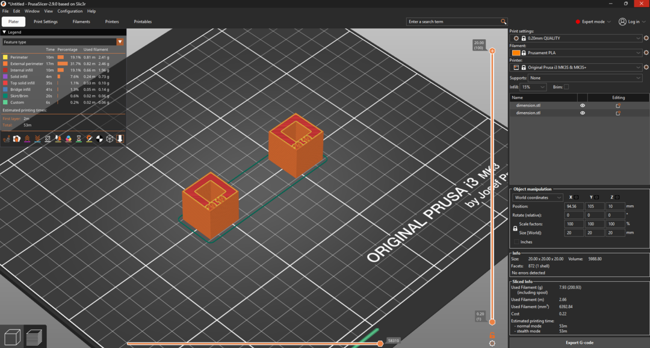Click editing icon for first dimension.stl row
Image resolution: width=650 pixels, height=348 pixels.
tap(618, 106)
